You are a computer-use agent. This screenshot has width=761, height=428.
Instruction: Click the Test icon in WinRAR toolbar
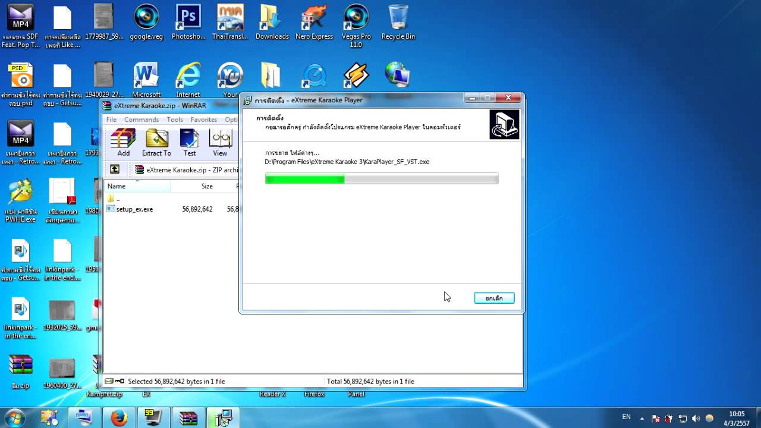click(190, 143)
